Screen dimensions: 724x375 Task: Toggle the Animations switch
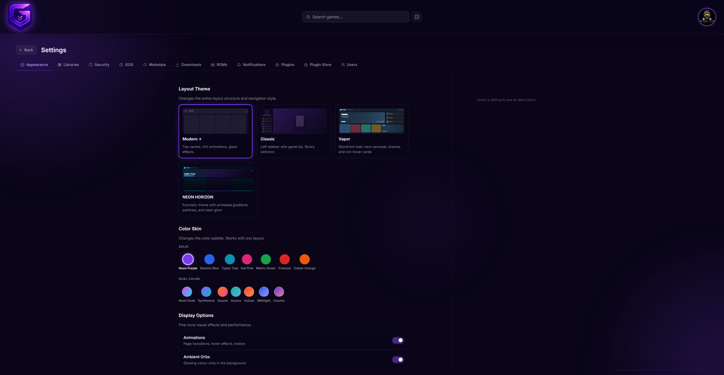click(x=398, y=340)
